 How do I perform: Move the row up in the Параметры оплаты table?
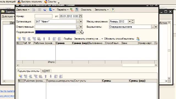[46, 76]
